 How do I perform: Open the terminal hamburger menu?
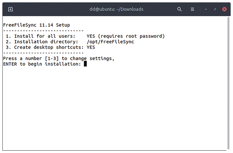click(x=193, y=9)
